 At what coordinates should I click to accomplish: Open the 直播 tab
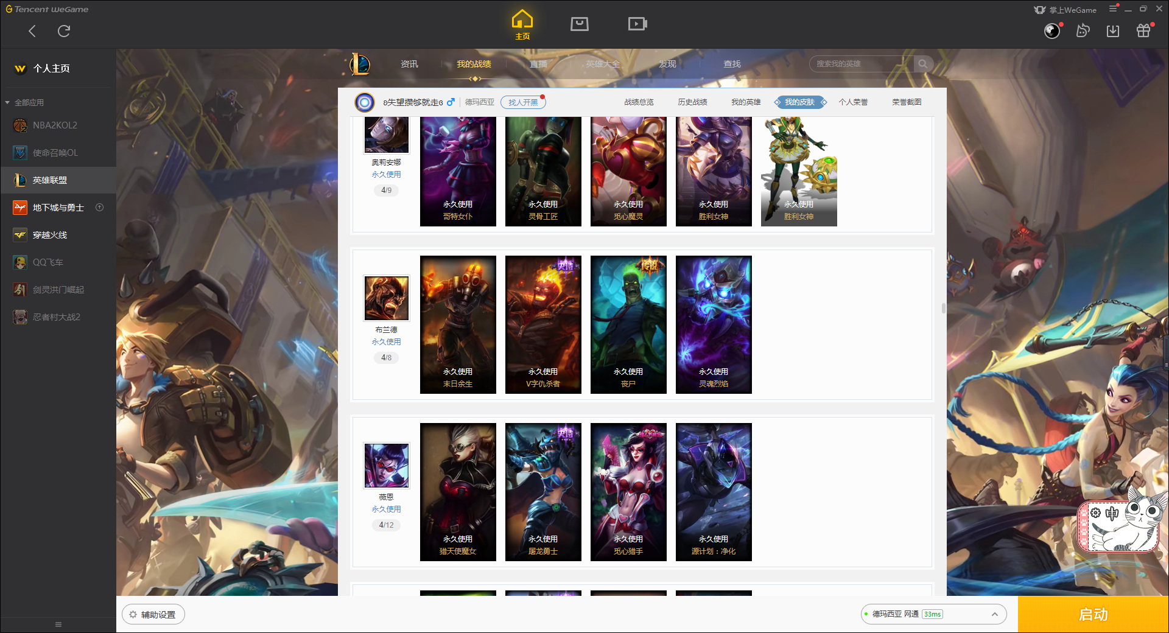pyautogui.click(x=538, y=64)
